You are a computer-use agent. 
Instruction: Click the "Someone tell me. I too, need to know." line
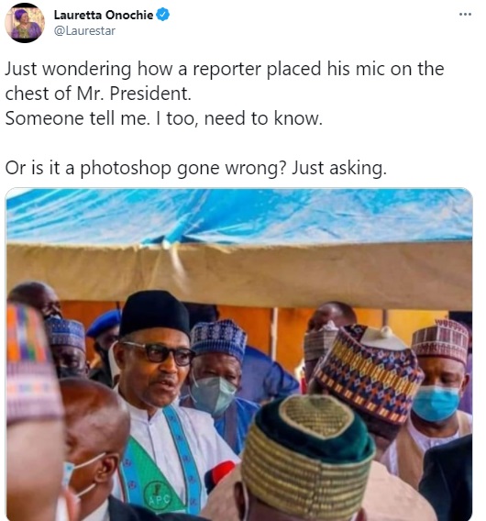tap(164, 118)
